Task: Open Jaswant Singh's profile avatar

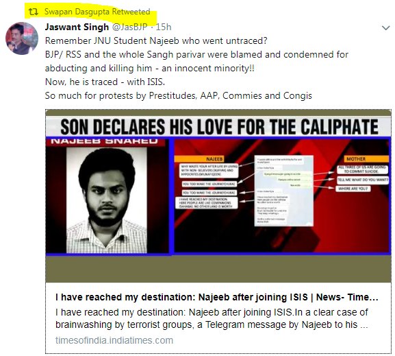Action: [22, 38]
